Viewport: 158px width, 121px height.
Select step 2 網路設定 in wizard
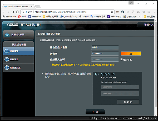tap(18, 59)
